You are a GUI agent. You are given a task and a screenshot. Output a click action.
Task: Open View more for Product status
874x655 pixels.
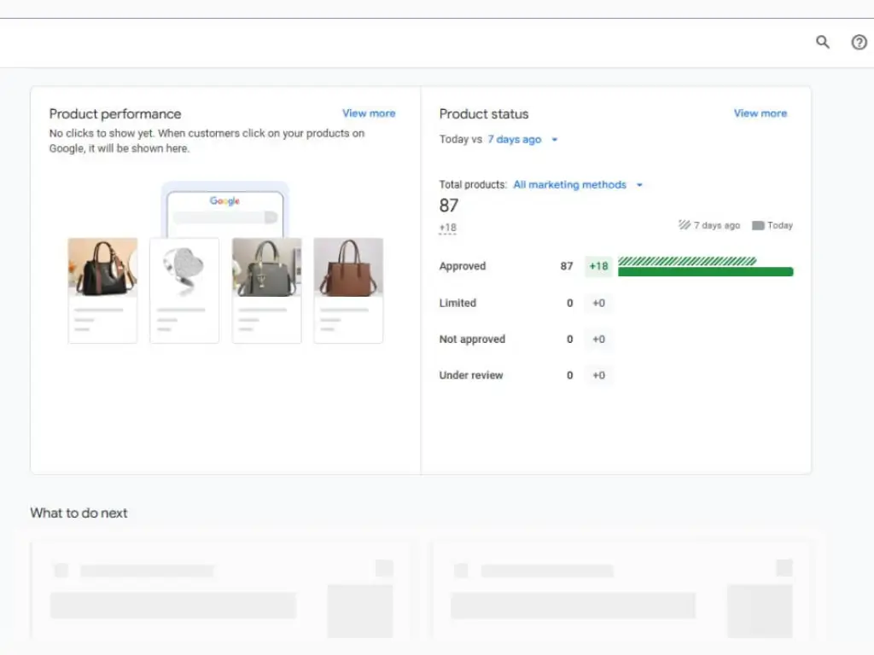coord(760,113)
